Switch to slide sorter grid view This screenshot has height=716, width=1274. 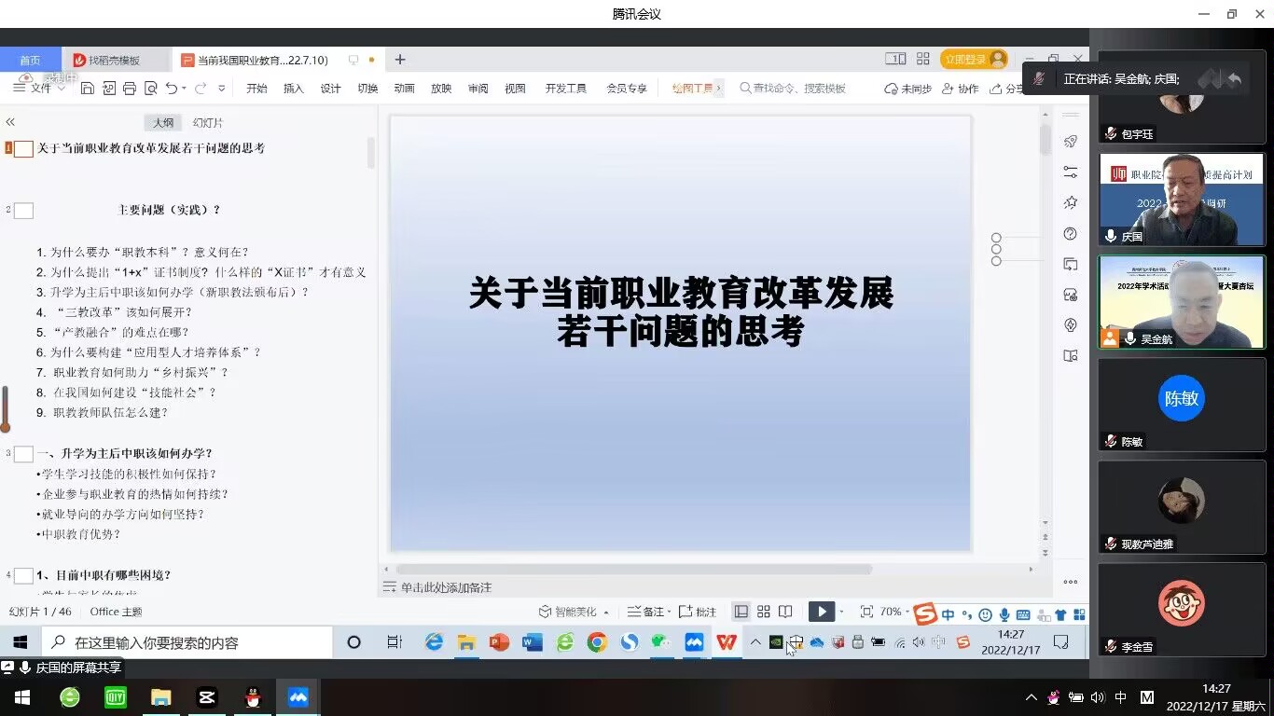pos(764,612)
